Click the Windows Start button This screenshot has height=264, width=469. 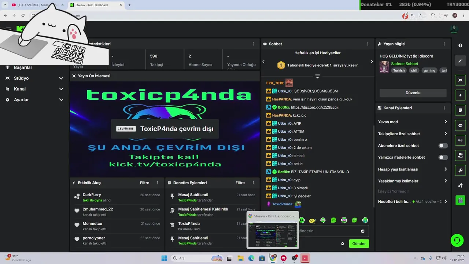pyautogui.click(x=164, y=258)
